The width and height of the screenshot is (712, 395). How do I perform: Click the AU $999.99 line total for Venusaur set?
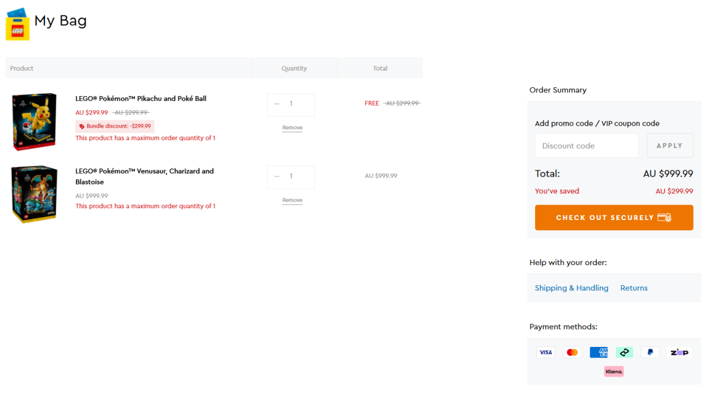pyautogui.click(x=381, y=176)
